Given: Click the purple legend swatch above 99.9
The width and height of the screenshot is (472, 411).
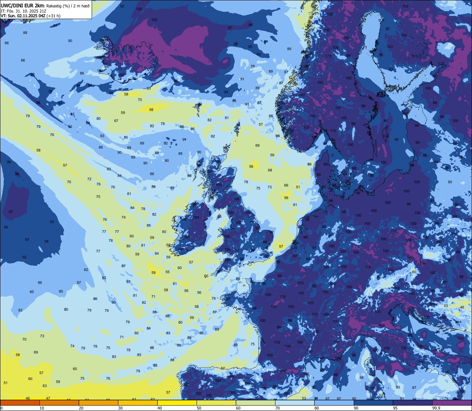Looking at the screenshot, I should coord(452,403).
